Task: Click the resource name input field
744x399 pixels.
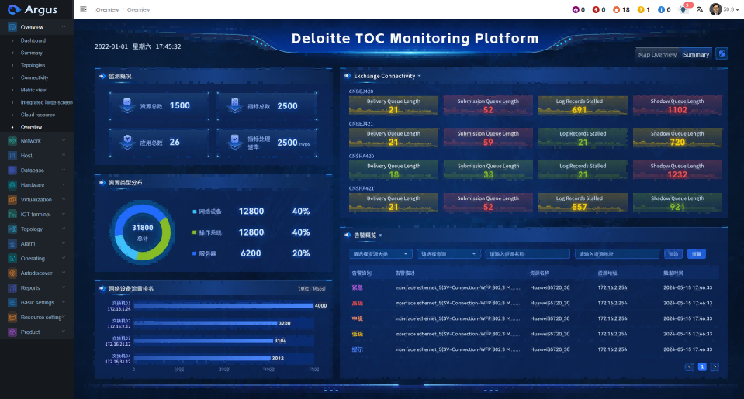Action: click(527, 254)
